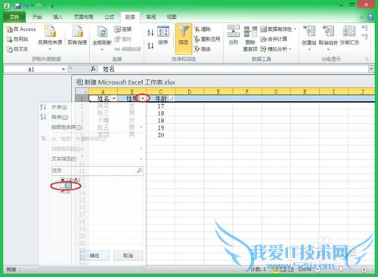Image resolution: width=378 pixels, height=277 pixels.
Task: Toggle the 筛选 (Filter) funnel button
Action: click(184, 39)
